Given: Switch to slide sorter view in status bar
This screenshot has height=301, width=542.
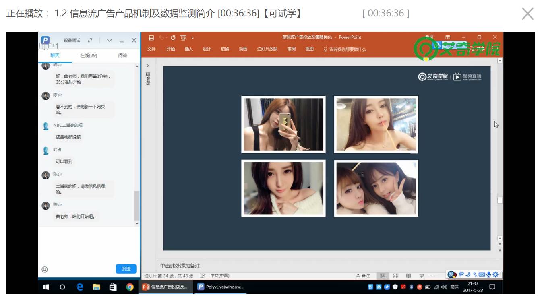Looking at the screenshot, I should [396, 276].
